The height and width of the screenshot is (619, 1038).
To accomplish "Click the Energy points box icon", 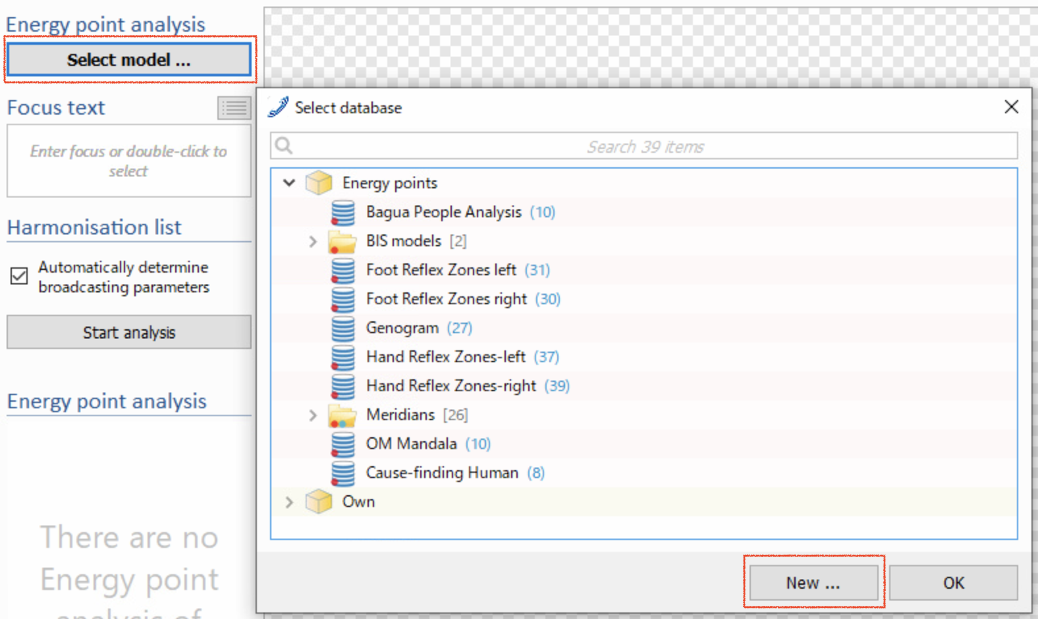I will pyautogui.click(x=319, y=182).
